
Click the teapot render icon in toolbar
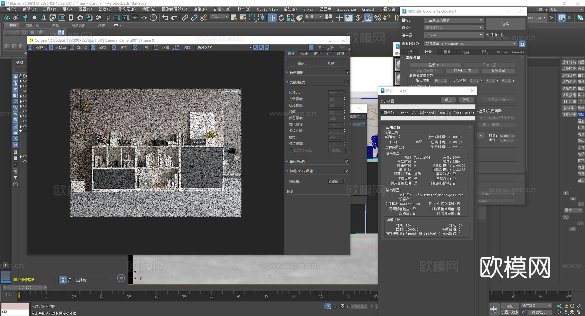(144, 18)
